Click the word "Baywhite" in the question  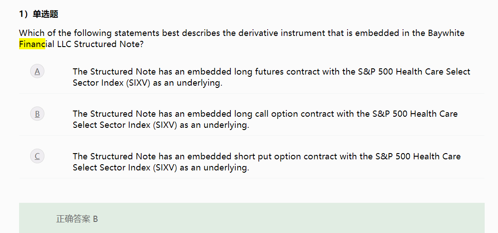(x=446, y=33)
